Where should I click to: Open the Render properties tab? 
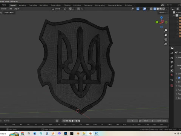pos(172,58)
